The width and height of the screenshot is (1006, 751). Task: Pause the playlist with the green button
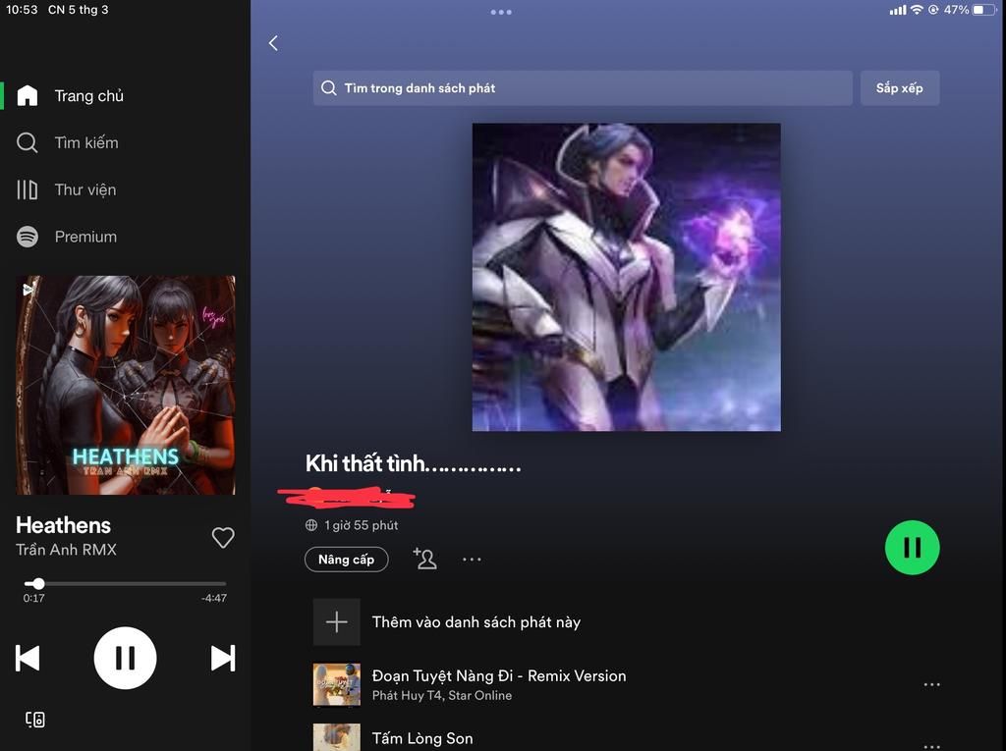coord(912,548)
